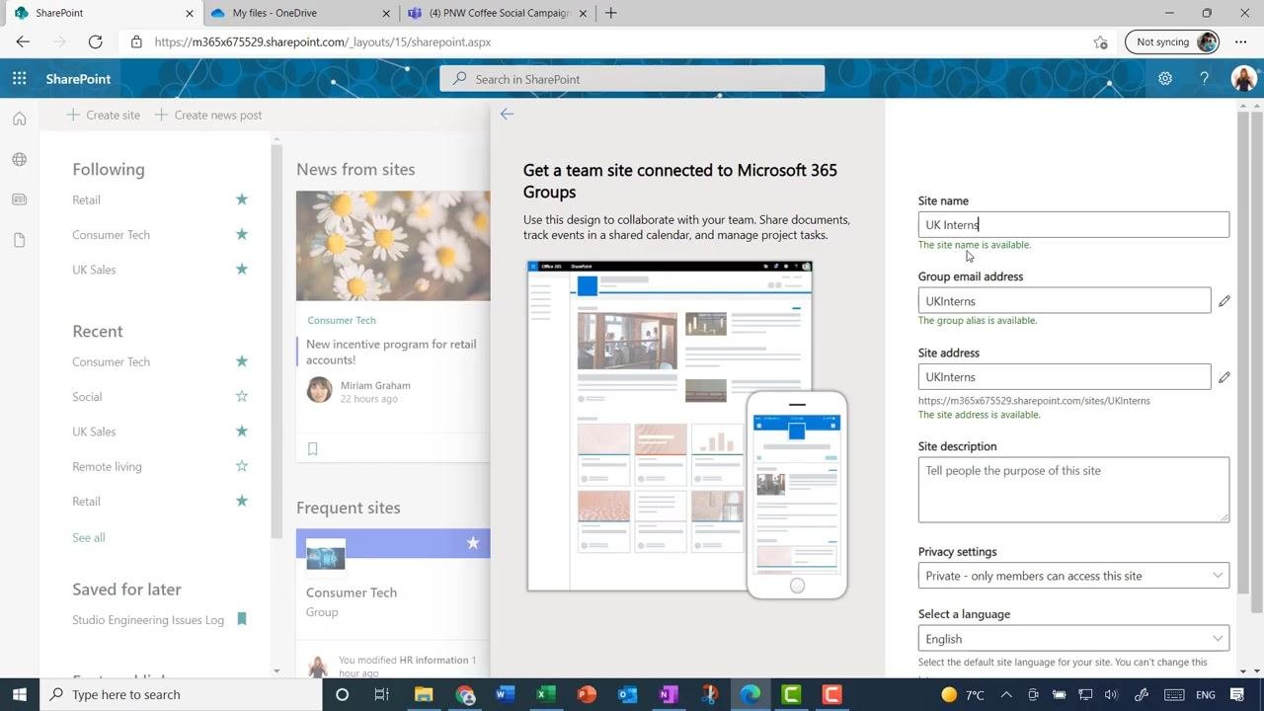Image resolution: width=1264 pixels, height=711 pixels.
Task: Open Word from the taskbar
Action: tap(506, 694)
